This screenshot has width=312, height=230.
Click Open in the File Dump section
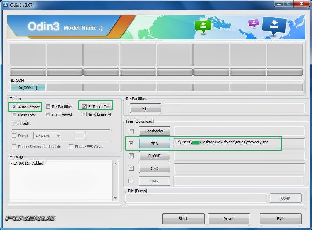[x=285, y=198]
